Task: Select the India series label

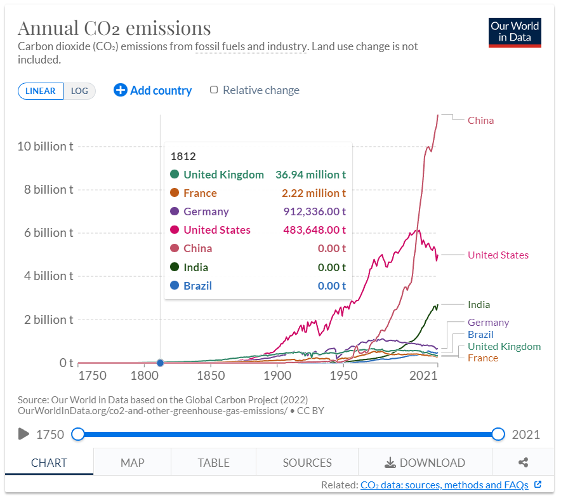Action: (479, 304)
